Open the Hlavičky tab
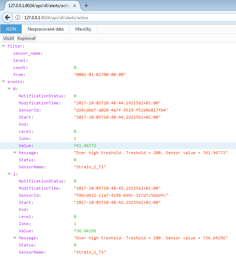The height and width of the screenshot is (261, 236). [83, 29]
